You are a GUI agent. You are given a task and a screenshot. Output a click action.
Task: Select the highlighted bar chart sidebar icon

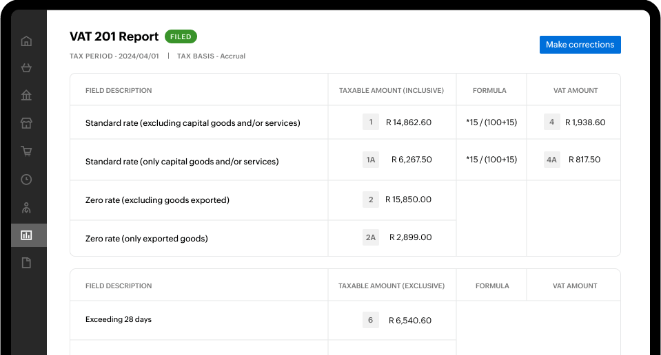(x=26, y=235)
